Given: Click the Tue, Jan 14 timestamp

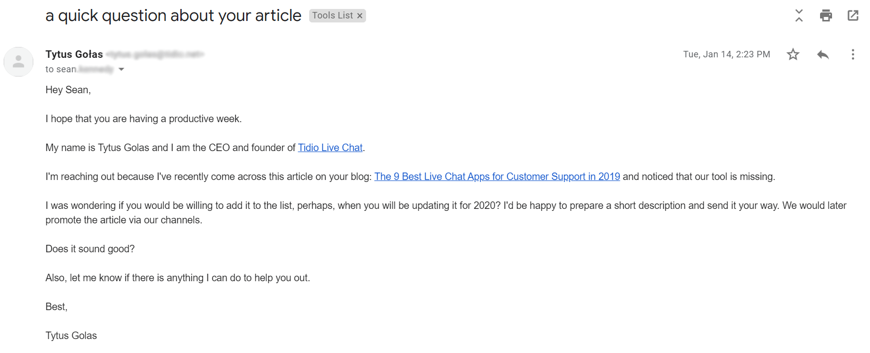Looking at the screenshot, I should 726,54.
